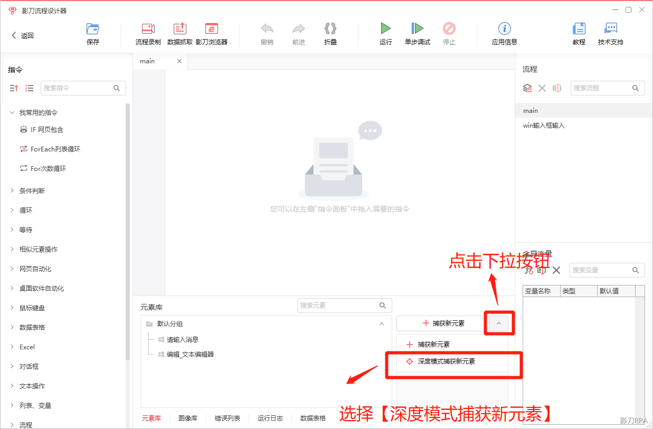Image resolution: width=653 pixels, height=429 pixels.
Task: Expand the 网页自动化 category
Action: point(12,269)
